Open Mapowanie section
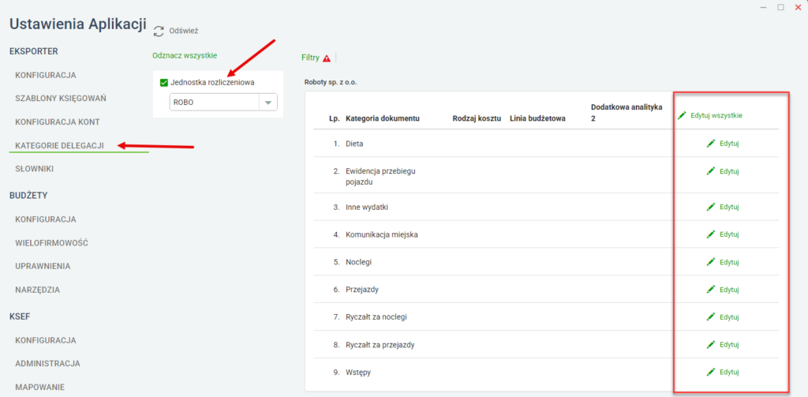This screenshot has height=397, width=808. 39,387
